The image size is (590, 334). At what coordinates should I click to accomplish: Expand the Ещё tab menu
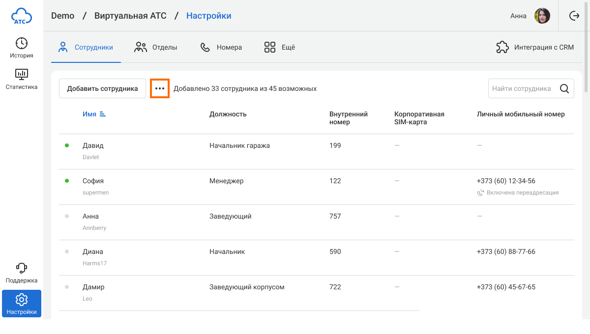coord(279,48)
